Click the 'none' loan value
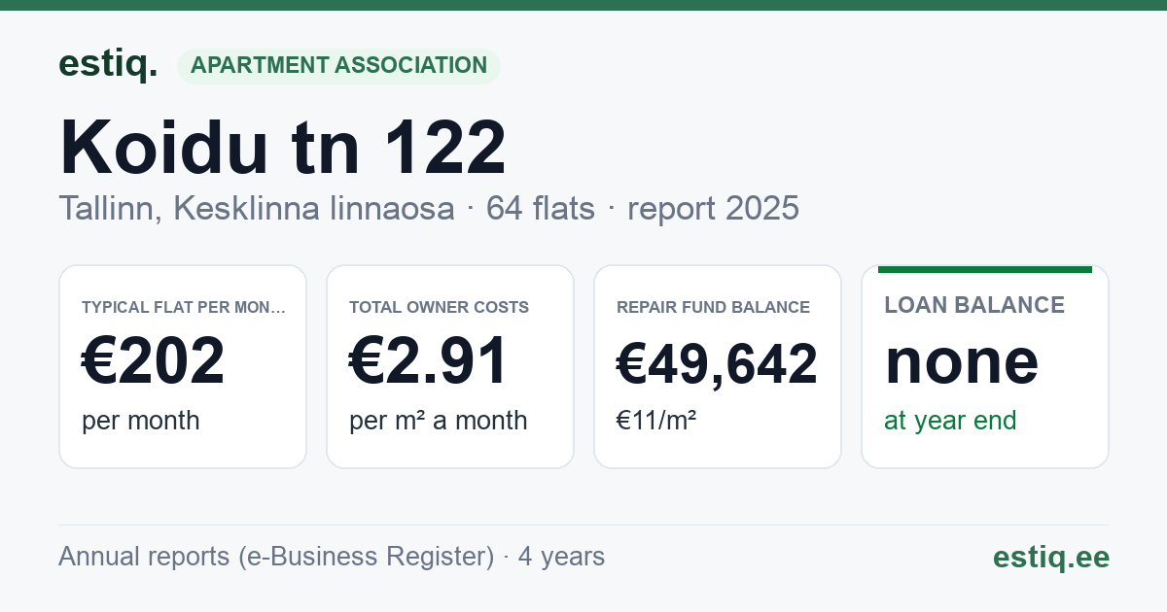 (x=962, y=361)
